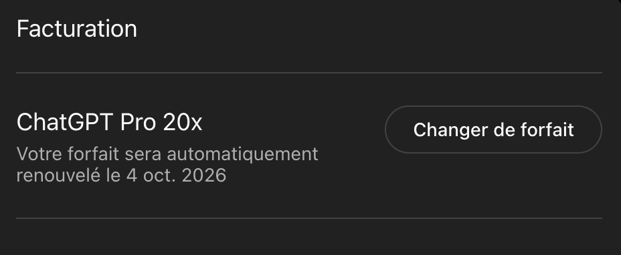Click the divider line below the plan description

click(309, 218)
